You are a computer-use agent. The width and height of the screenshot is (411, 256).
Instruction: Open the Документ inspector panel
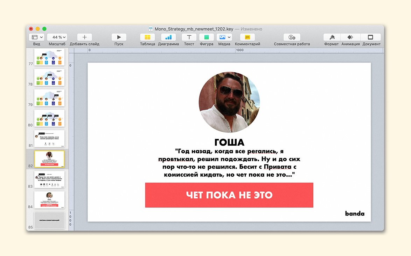click(x=371, y=37)
